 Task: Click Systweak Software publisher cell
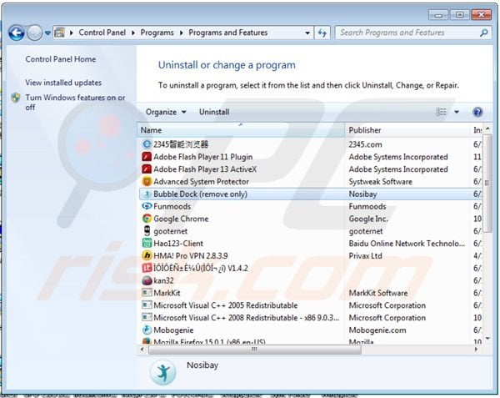pos(380,182)
